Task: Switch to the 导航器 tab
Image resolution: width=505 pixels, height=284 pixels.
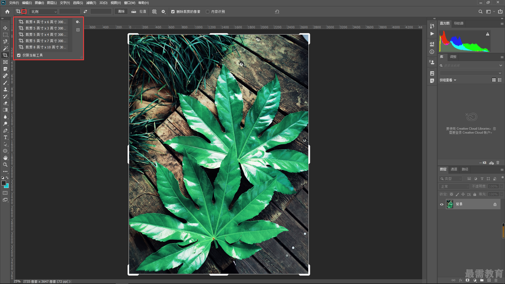Action: (459, 23)
